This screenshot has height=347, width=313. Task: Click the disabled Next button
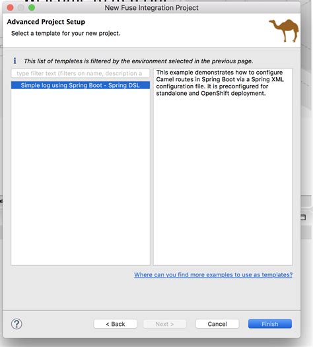[164, 324]
